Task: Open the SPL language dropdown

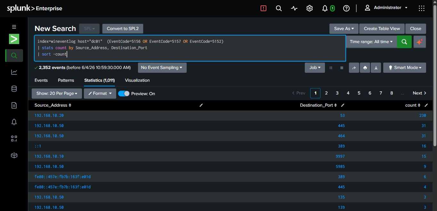Action: [x=89, y=28]
